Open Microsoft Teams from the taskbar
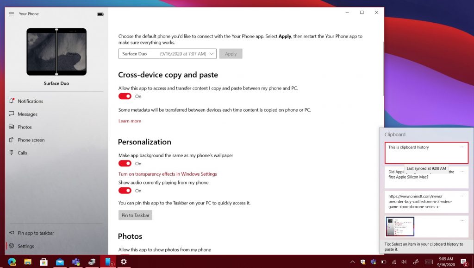This screenshot has width=474, height=268. coord(76,262)
